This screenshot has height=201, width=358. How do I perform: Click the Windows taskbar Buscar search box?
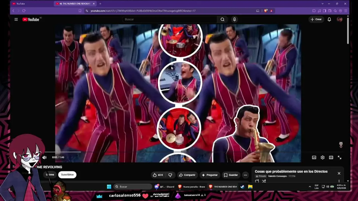coord(133,186)
